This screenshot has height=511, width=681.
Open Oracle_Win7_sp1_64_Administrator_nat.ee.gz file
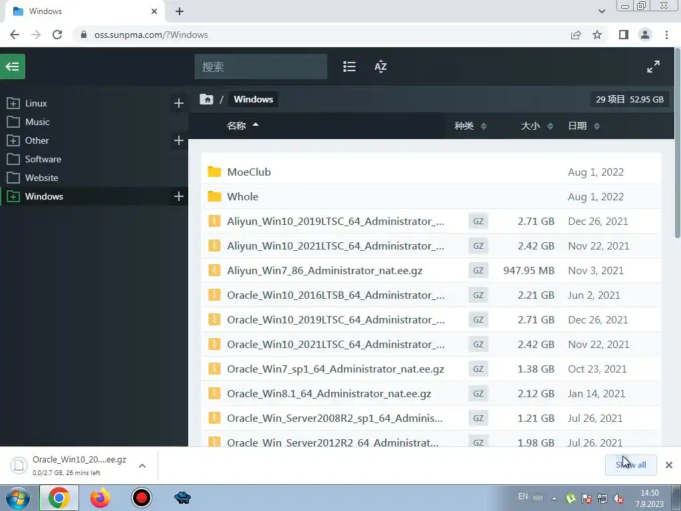(x=335, y=369)
